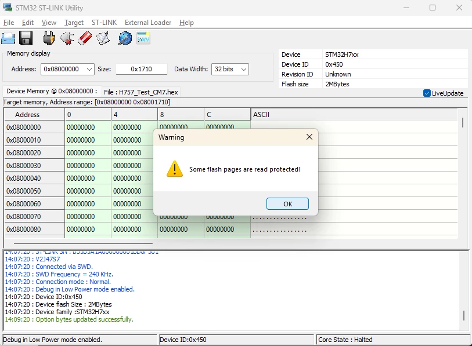Click column 4 cell in row 0x08000030
The width and height of the screenshot is (472, 346).
point(134,166)
